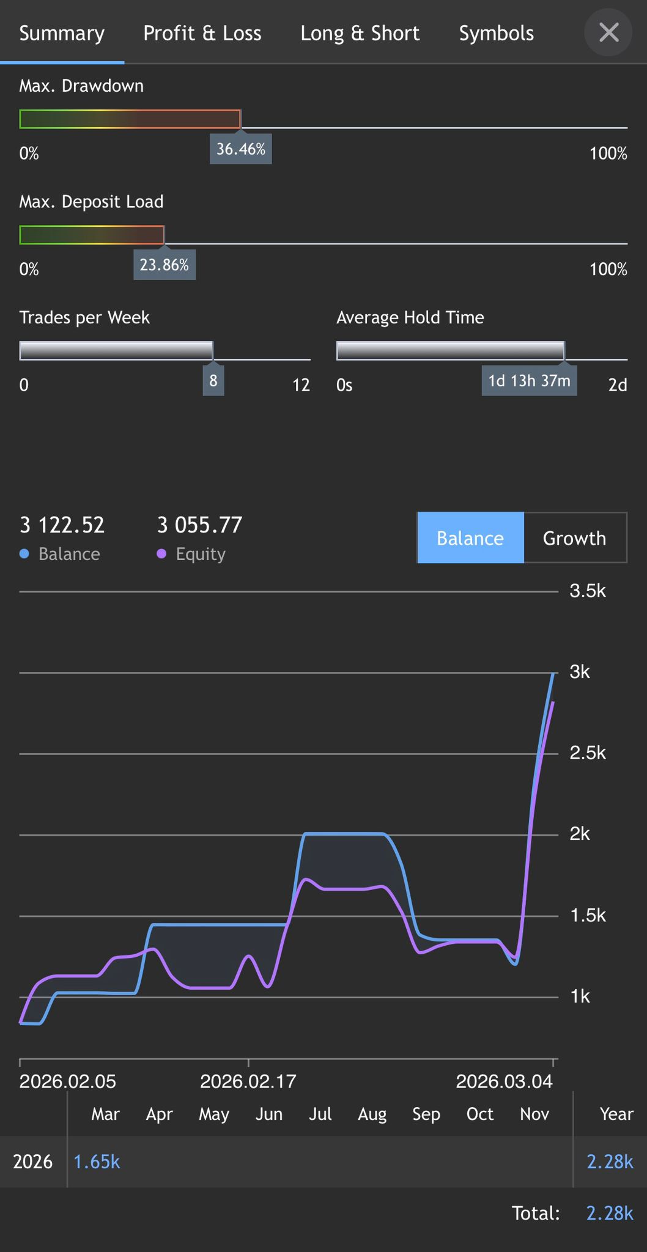The height and width of the screenshot is (1252, 647).
Task: Switch the chart to Growth view
Action: tap(574, 537)
